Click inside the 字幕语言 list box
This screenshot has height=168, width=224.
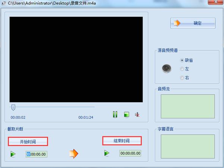coord(187,147)
